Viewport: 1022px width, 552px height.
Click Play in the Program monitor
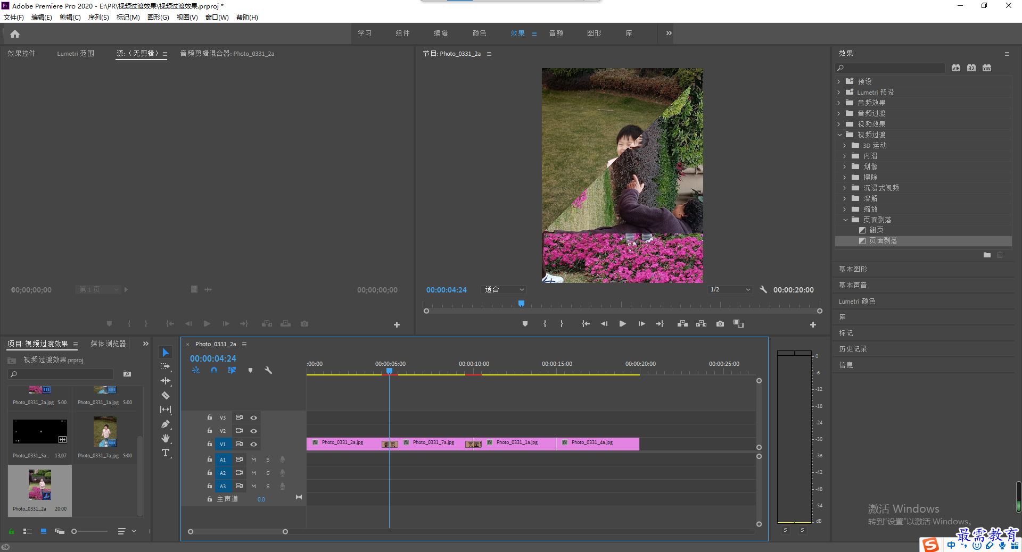pyautogui.click(x=622, y=324)
